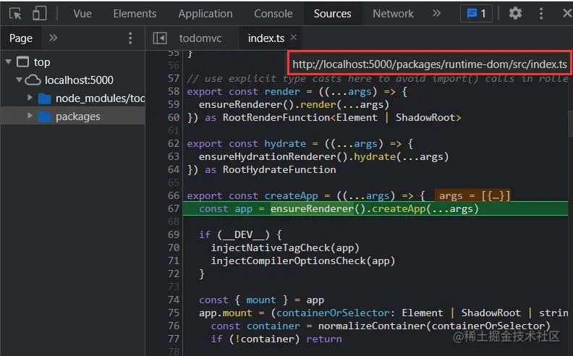Open the Console tab
Screen dimensions: 573x356
point(273,14)
